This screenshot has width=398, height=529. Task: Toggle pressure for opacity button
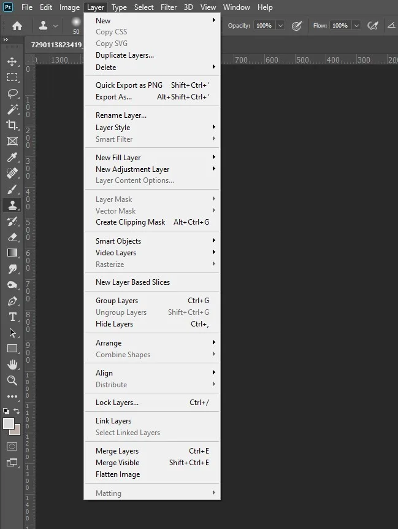click(297, 26)
